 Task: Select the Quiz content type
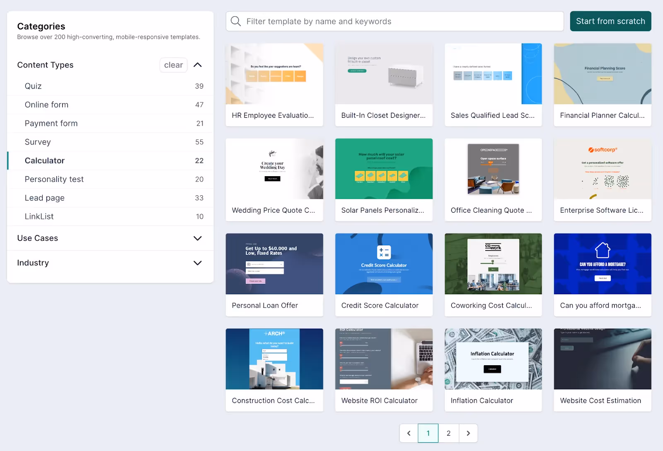pyautogui.click(x=110, y=86)
